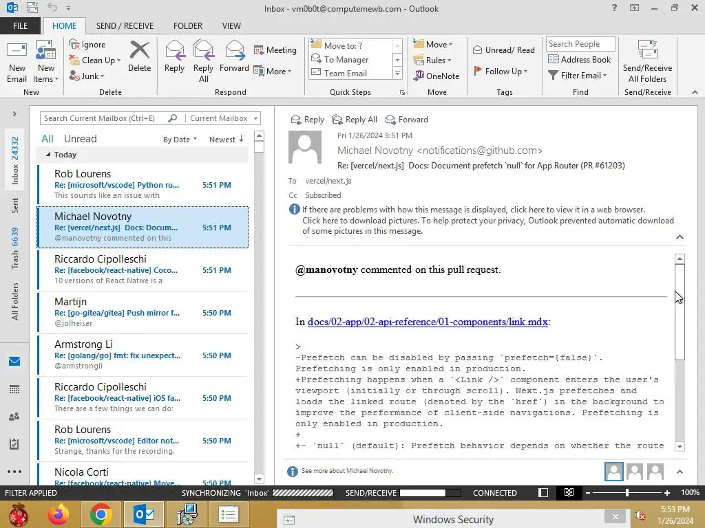This screenshot has height=528, width=705.
Task: Switch to the VIEW tab
Action: point(231,25)
